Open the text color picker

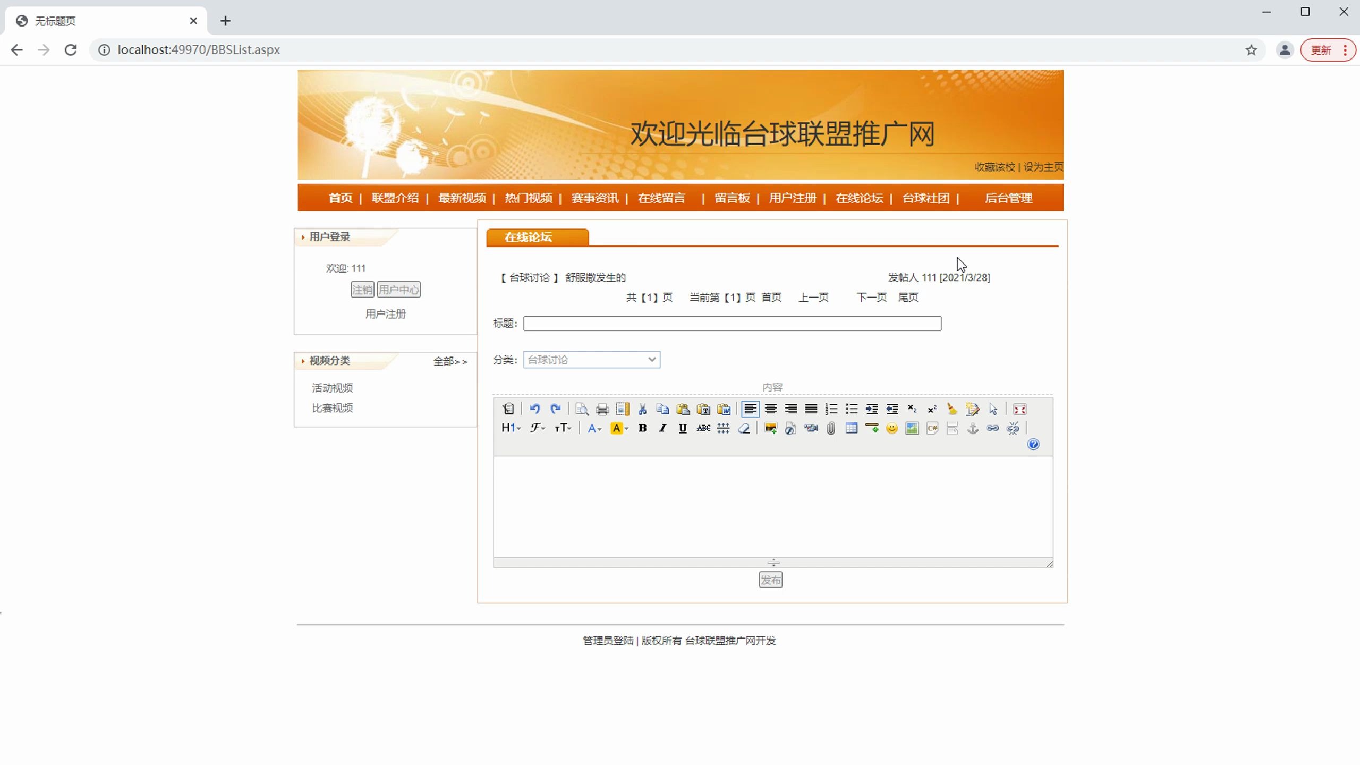[594, 428]
